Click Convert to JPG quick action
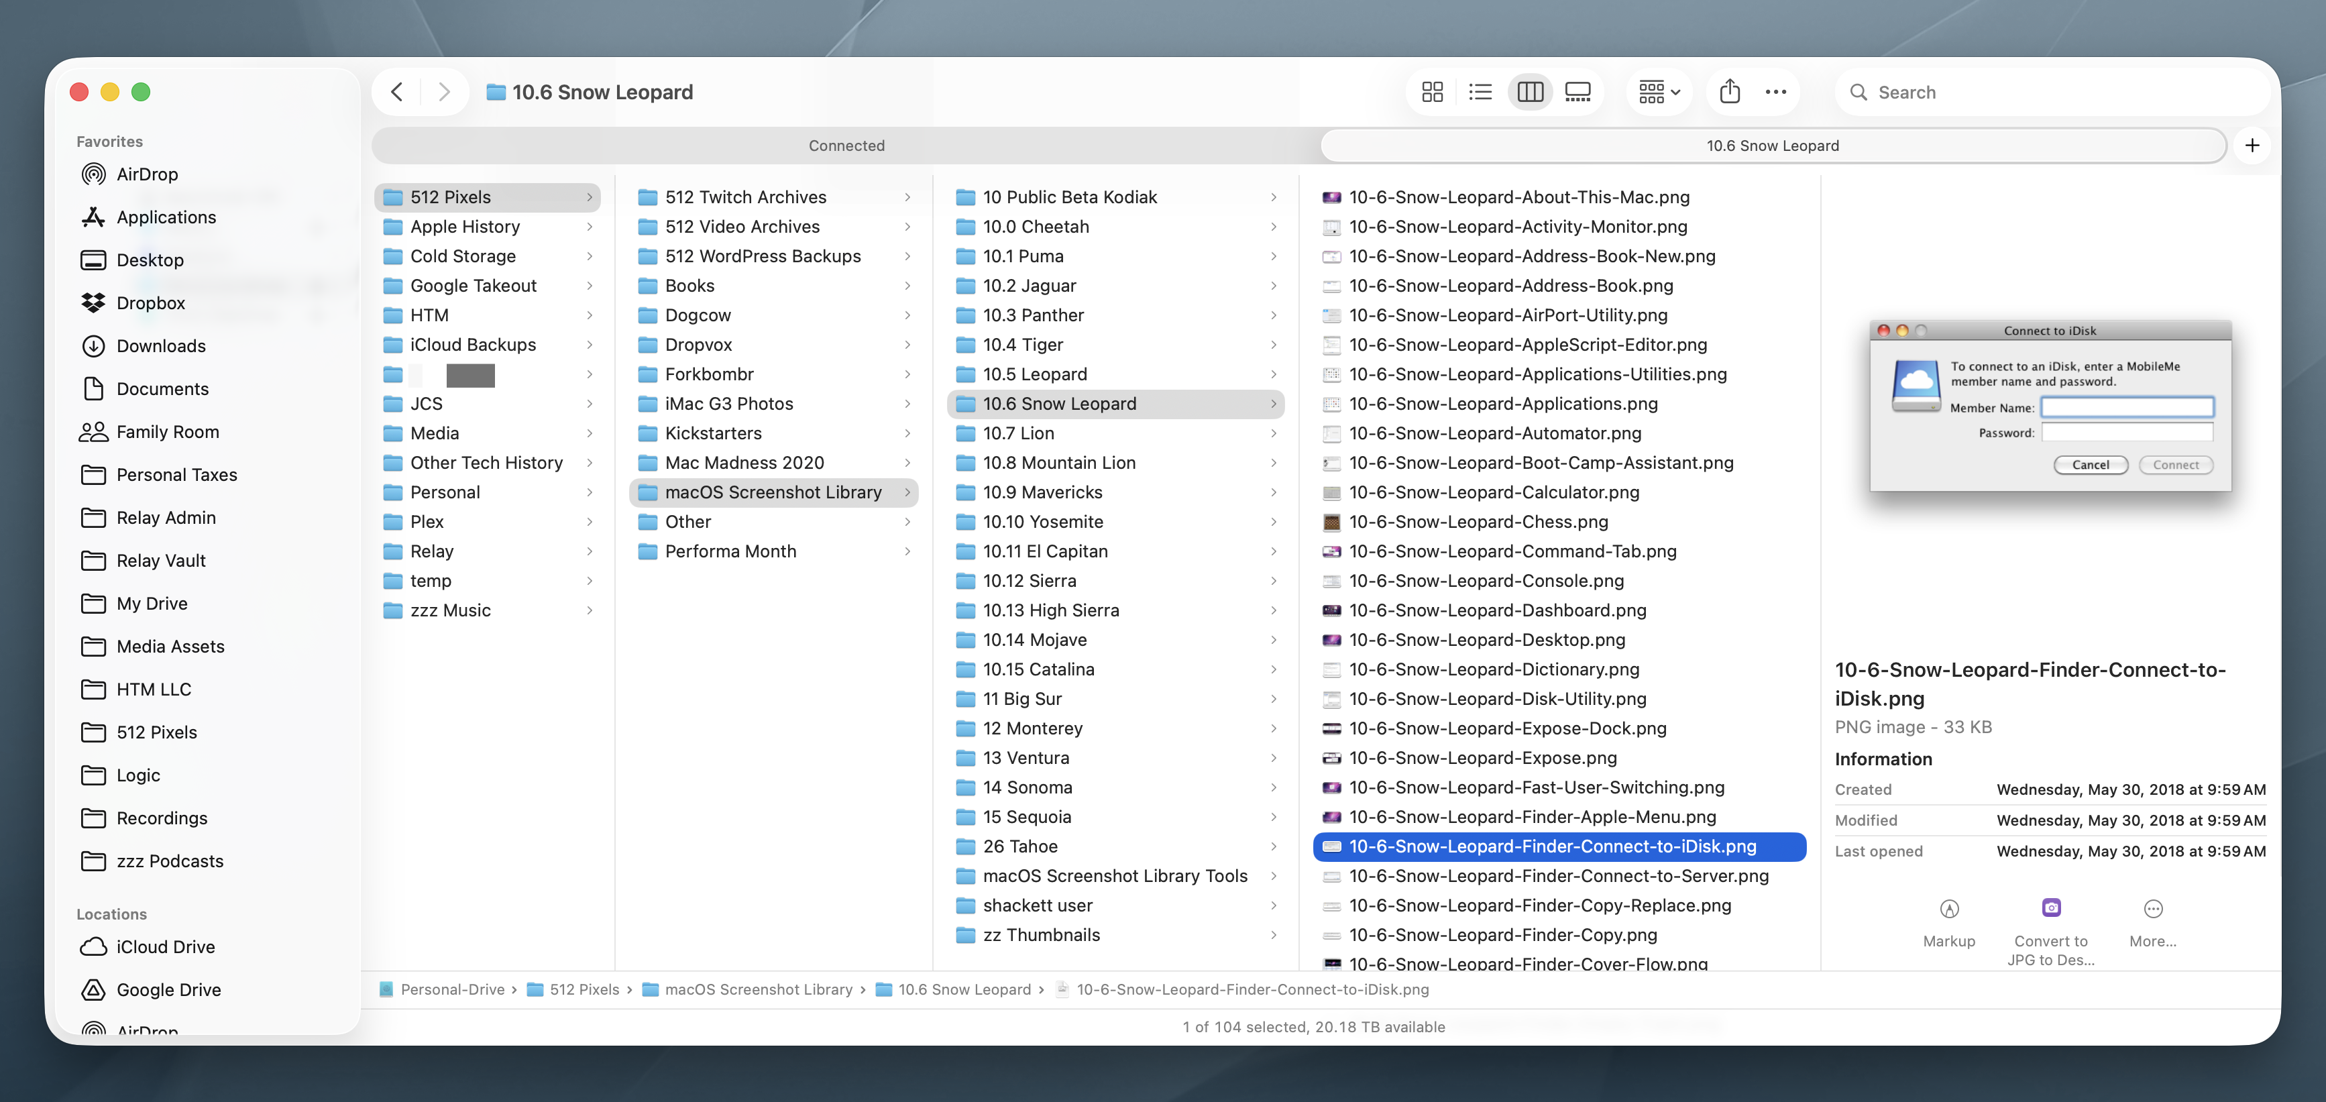 [x=2050, y=909]
